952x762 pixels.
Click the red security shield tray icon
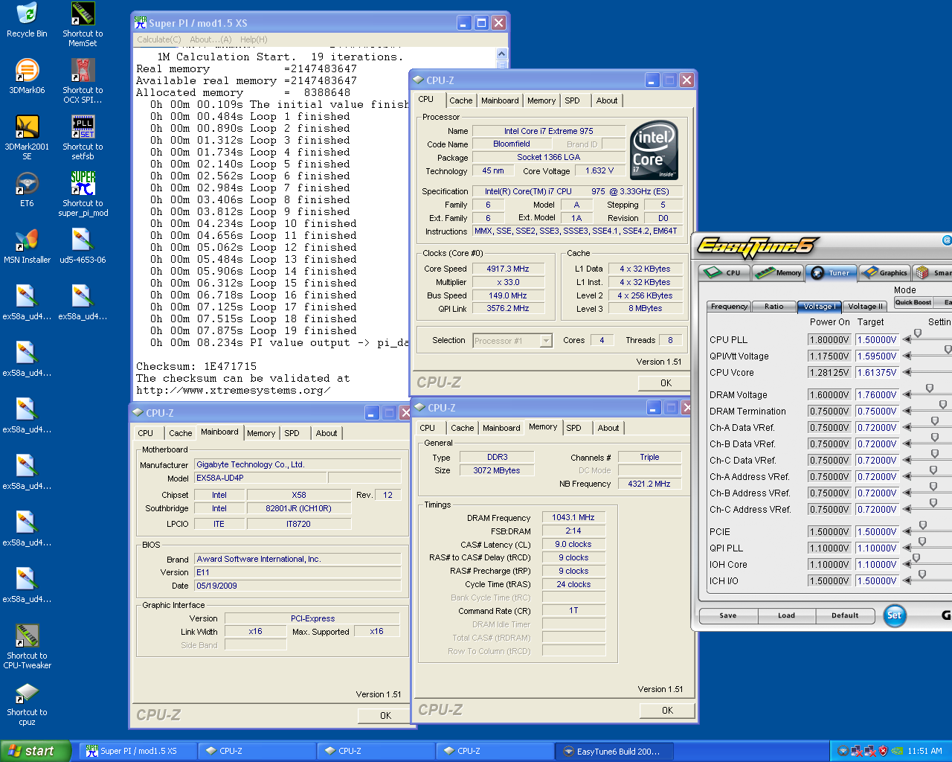click(883, 751)
